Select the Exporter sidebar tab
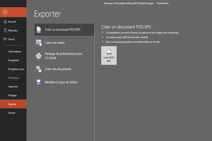The image size is (212, 141). click(13, 104)
